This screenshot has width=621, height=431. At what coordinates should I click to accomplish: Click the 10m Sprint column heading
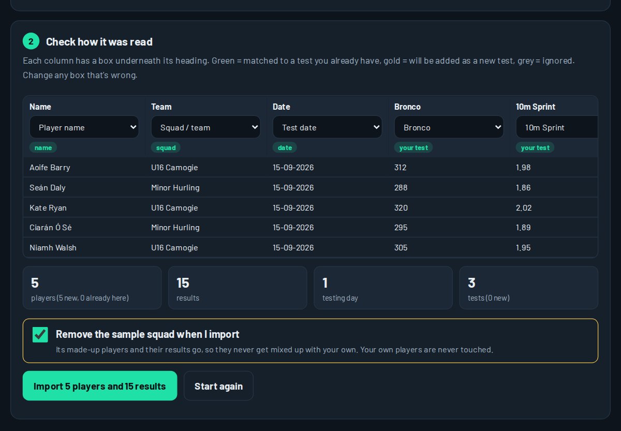click(536, 107)
